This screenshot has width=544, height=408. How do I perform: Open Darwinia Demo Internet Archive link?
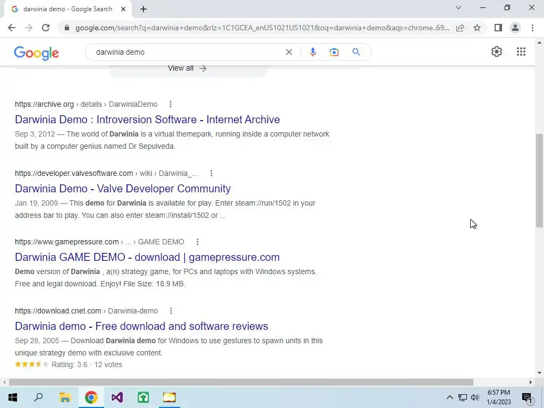click(148, 120)
